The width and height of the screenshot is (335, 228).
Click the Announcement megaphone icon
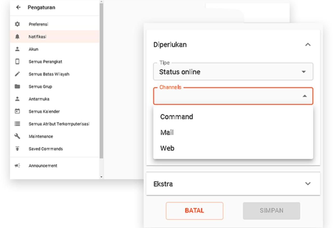coord(17,166)
